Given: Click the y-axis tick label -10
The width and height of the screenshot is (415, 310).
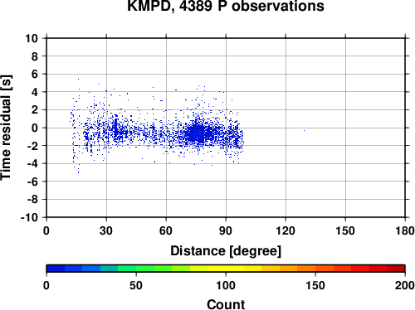Looking at the screenshot, I should point(30,217).
